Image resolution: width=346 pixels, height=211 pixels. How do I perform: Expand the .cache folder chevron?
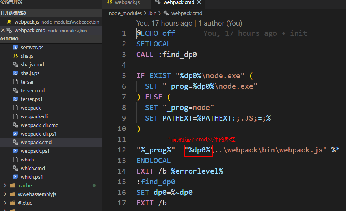point(5,185)
